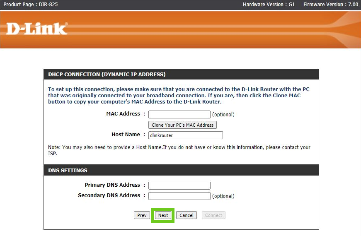Click into the Secondary DNS Address field

pyautogui.click(x=179, y=196)
